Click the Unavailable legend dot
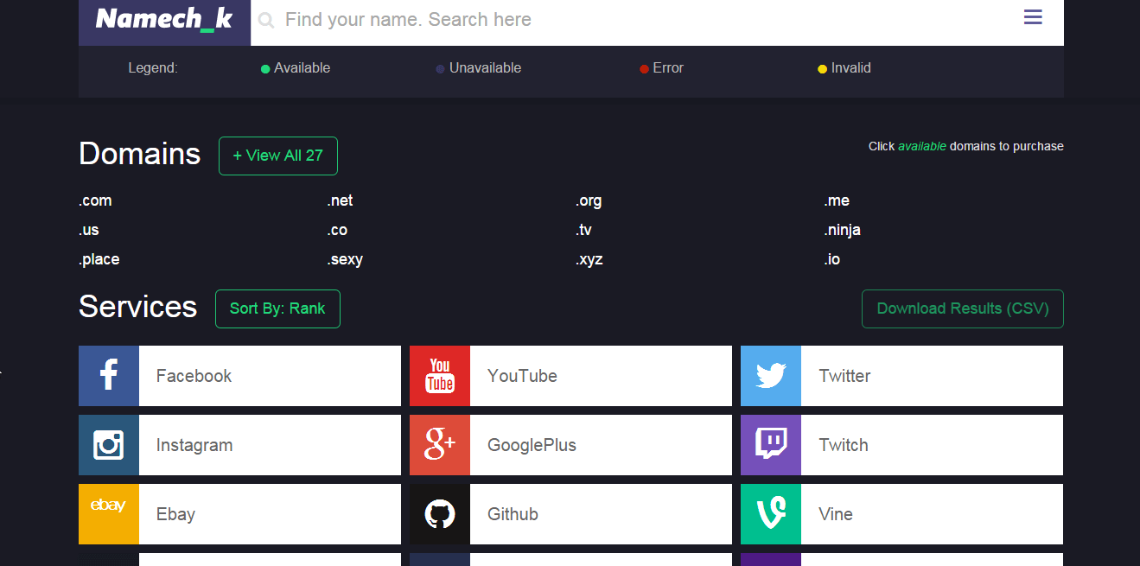Viewport: 1140px width, 566px height. (441, 69)
